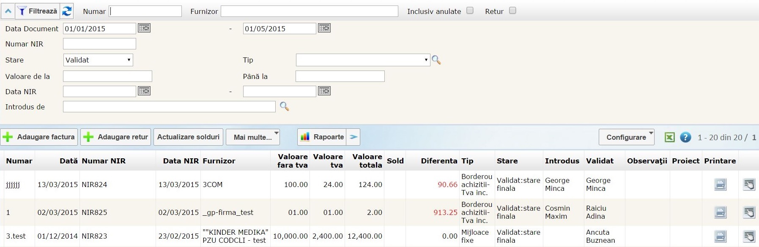This screenshot has height=247, width=759.
Task: Click the magnifier icon next to Tip dropdown
Action: coord(436,60)
